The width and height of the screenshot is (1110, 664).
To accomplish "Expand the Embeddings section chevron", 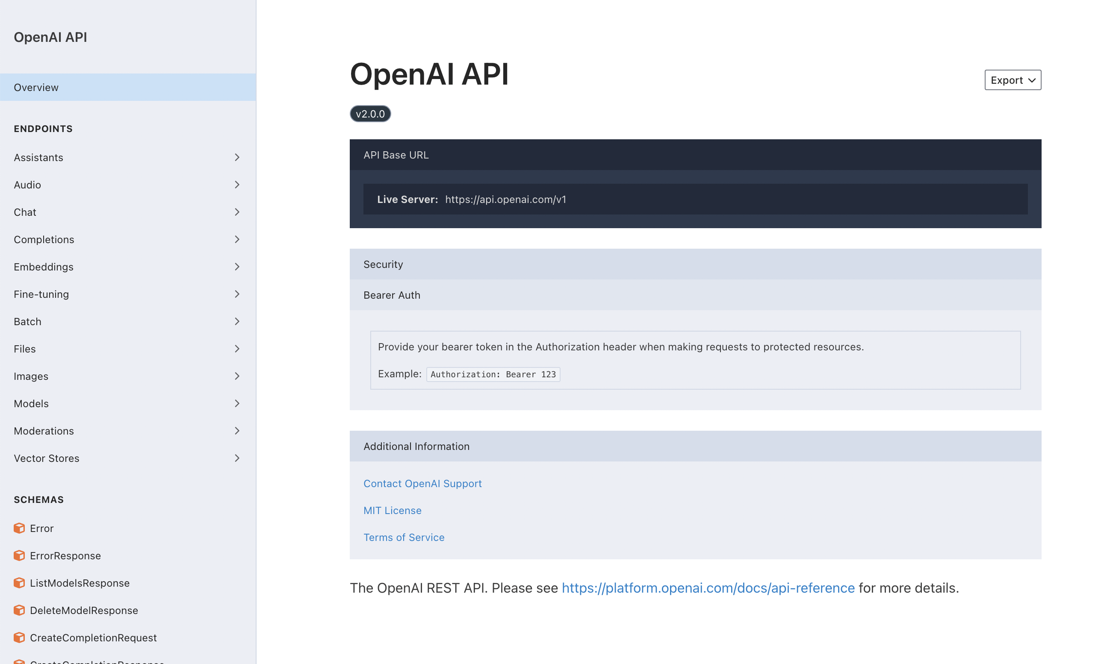I will [237, 267].
